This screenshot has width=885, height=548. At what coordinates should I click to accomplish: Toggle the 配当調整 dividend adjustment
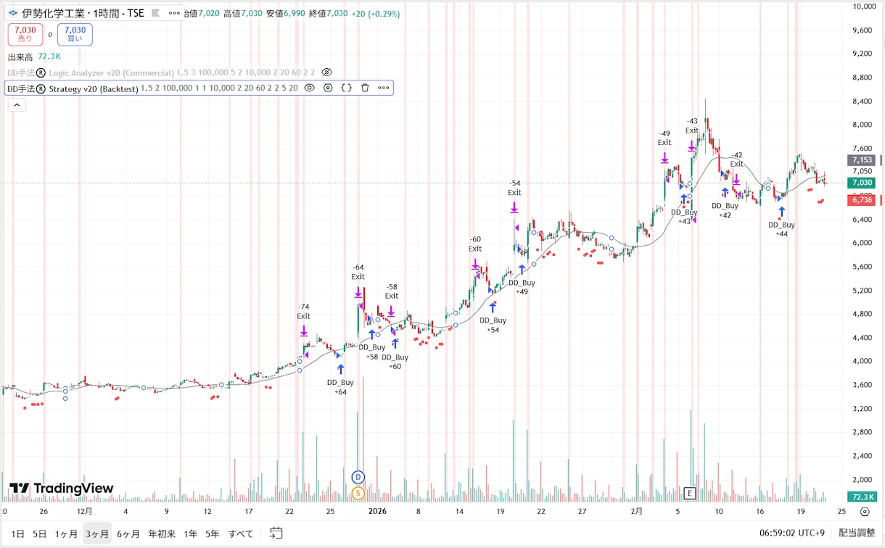pos(857,534)
